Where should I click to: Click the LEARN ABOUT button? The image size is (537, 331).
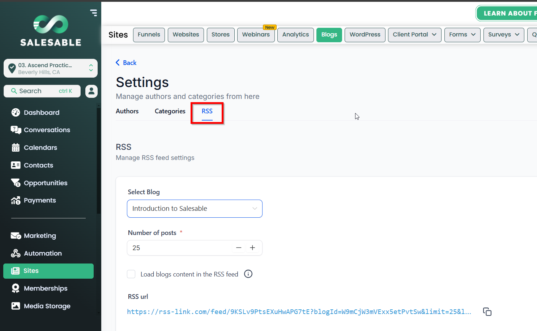point(507,13)
